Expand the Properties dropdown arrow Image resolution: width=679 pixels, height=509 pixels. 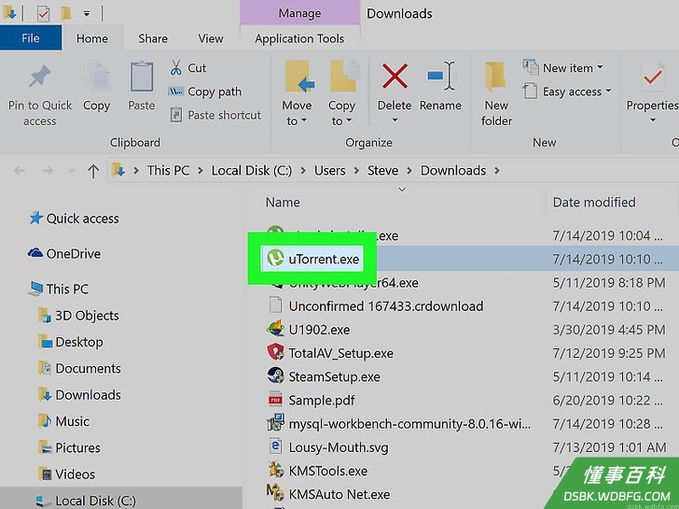653,120
